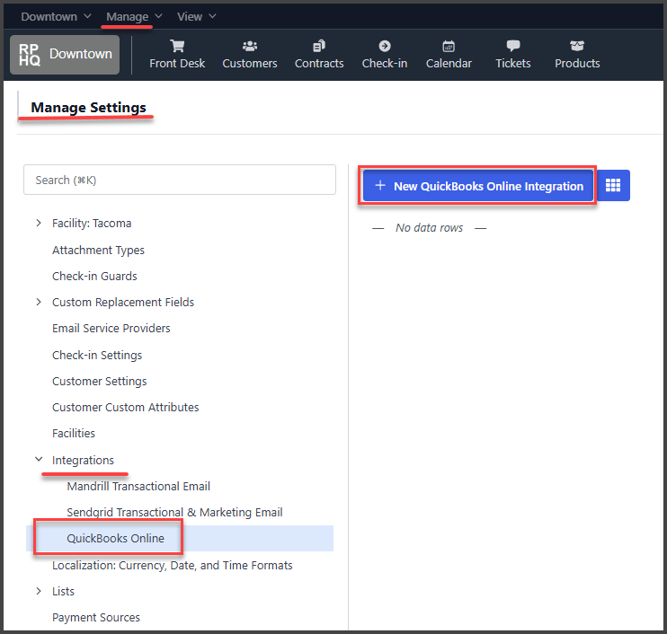667x634 pixels.
Task: Expand the Facility: Tacoma tree node
Action: 38,223
